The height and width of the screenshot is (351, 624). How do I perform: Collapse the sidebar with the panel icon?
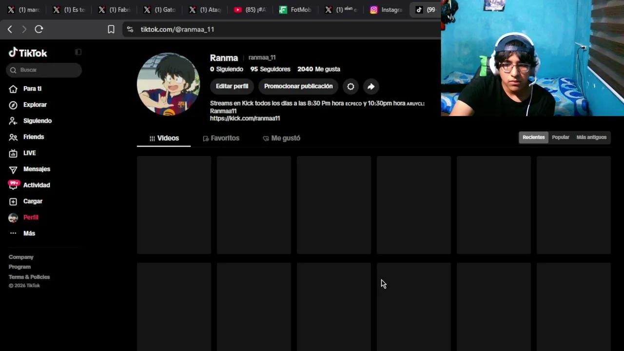point(78,52)
